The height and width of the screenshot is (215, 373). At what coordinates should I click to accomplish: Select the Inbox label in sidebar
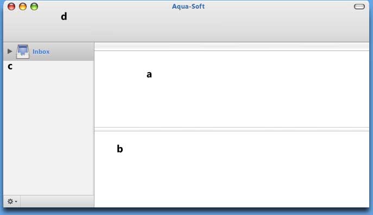click(x=41, y=52)
